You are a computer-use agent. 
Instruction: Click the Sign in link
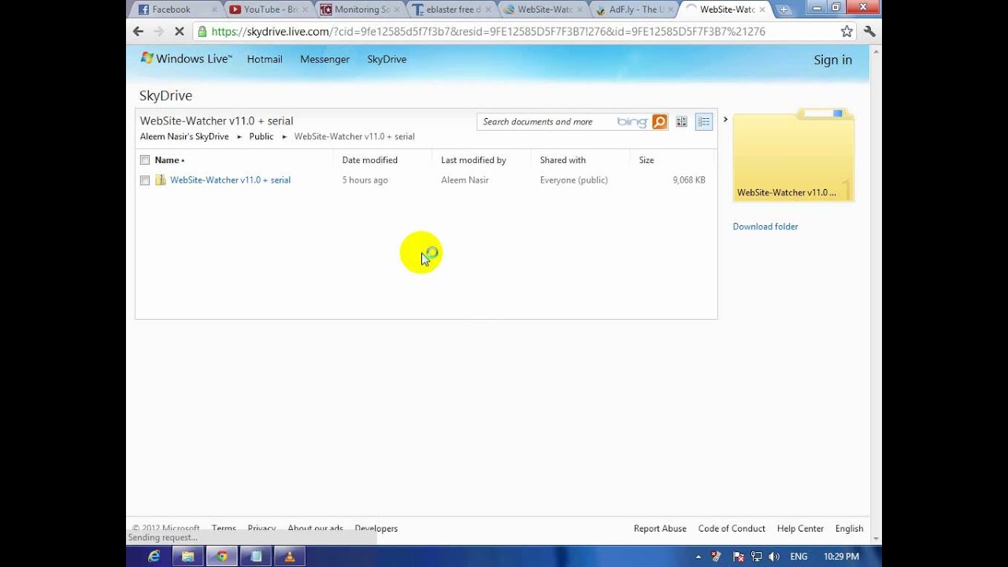pos(832,60)
